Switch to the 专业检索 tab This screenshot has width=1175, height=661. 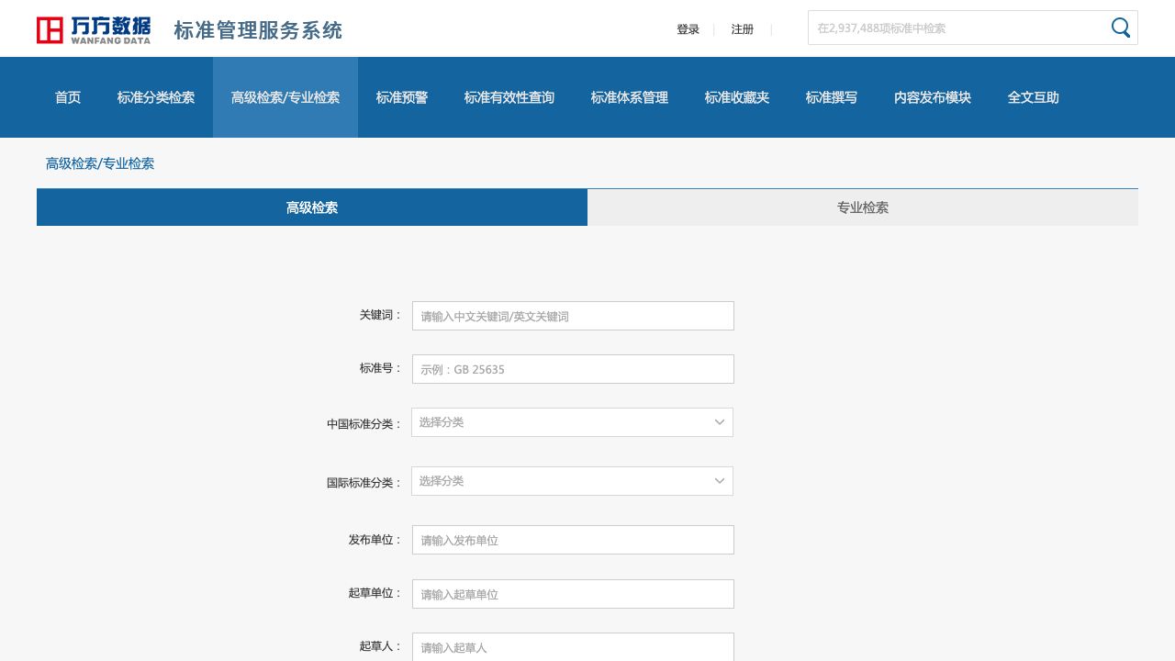(x=862, y=207)
